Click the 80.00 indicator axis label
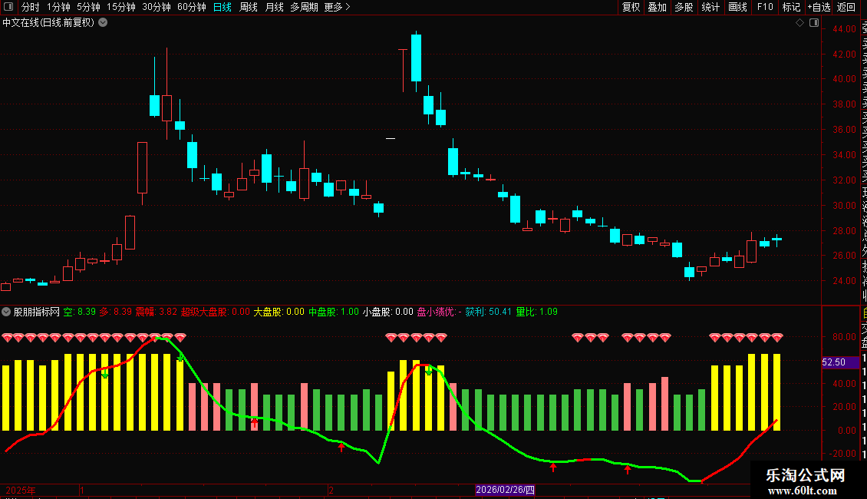This screenshot has height=499, width=867. pos(844,337)
